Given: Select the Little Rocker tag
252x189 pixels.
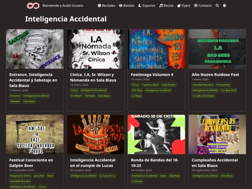Looking at the screenshot, I should click(x=169, y=84).
